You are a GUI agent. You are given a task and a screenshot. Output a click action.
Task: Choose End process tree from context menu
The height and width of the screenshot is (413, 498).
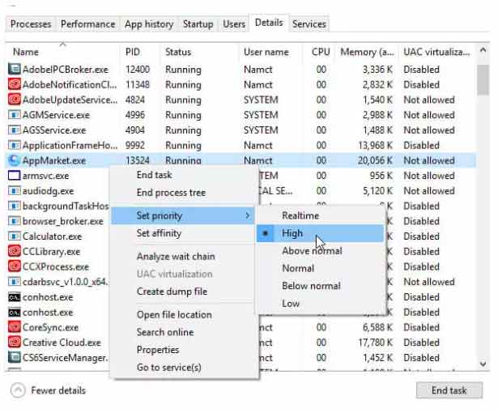(171, 193)
